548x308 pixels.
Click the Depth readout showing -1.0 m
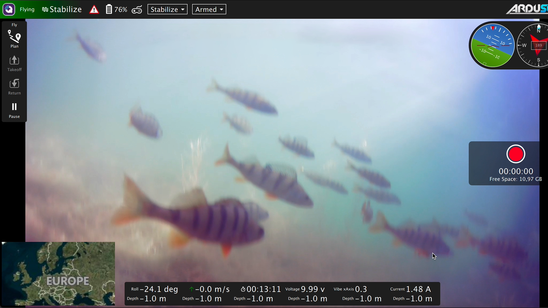(x=146, y=299)
